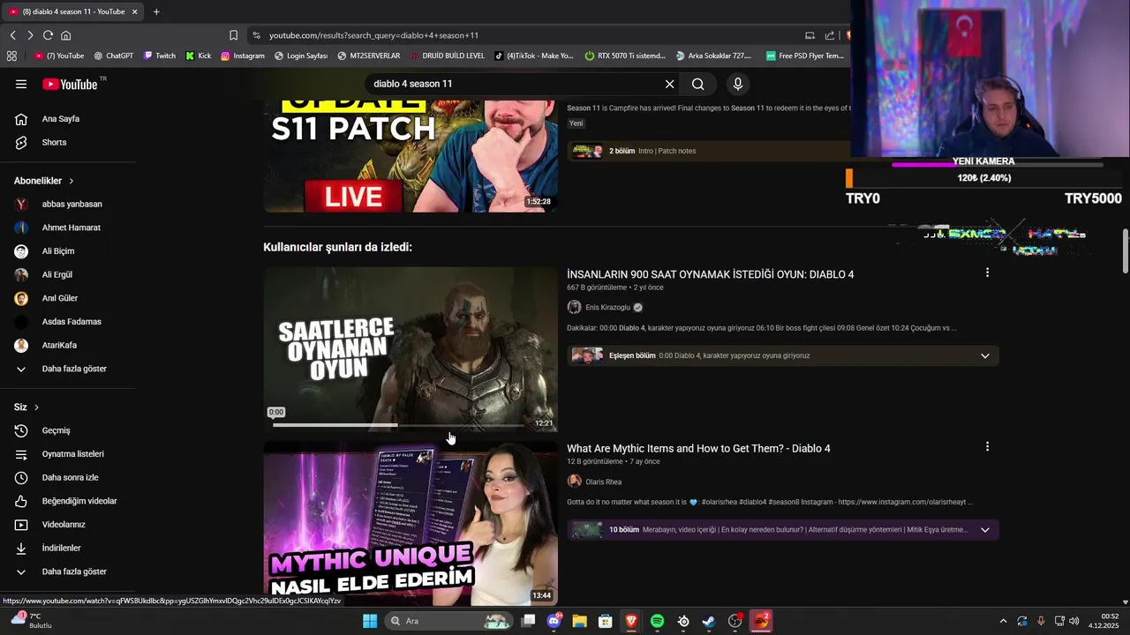Open the YouTube hamburger guide menu
The image size is (1130, 635).
click(x=21, y=84)
